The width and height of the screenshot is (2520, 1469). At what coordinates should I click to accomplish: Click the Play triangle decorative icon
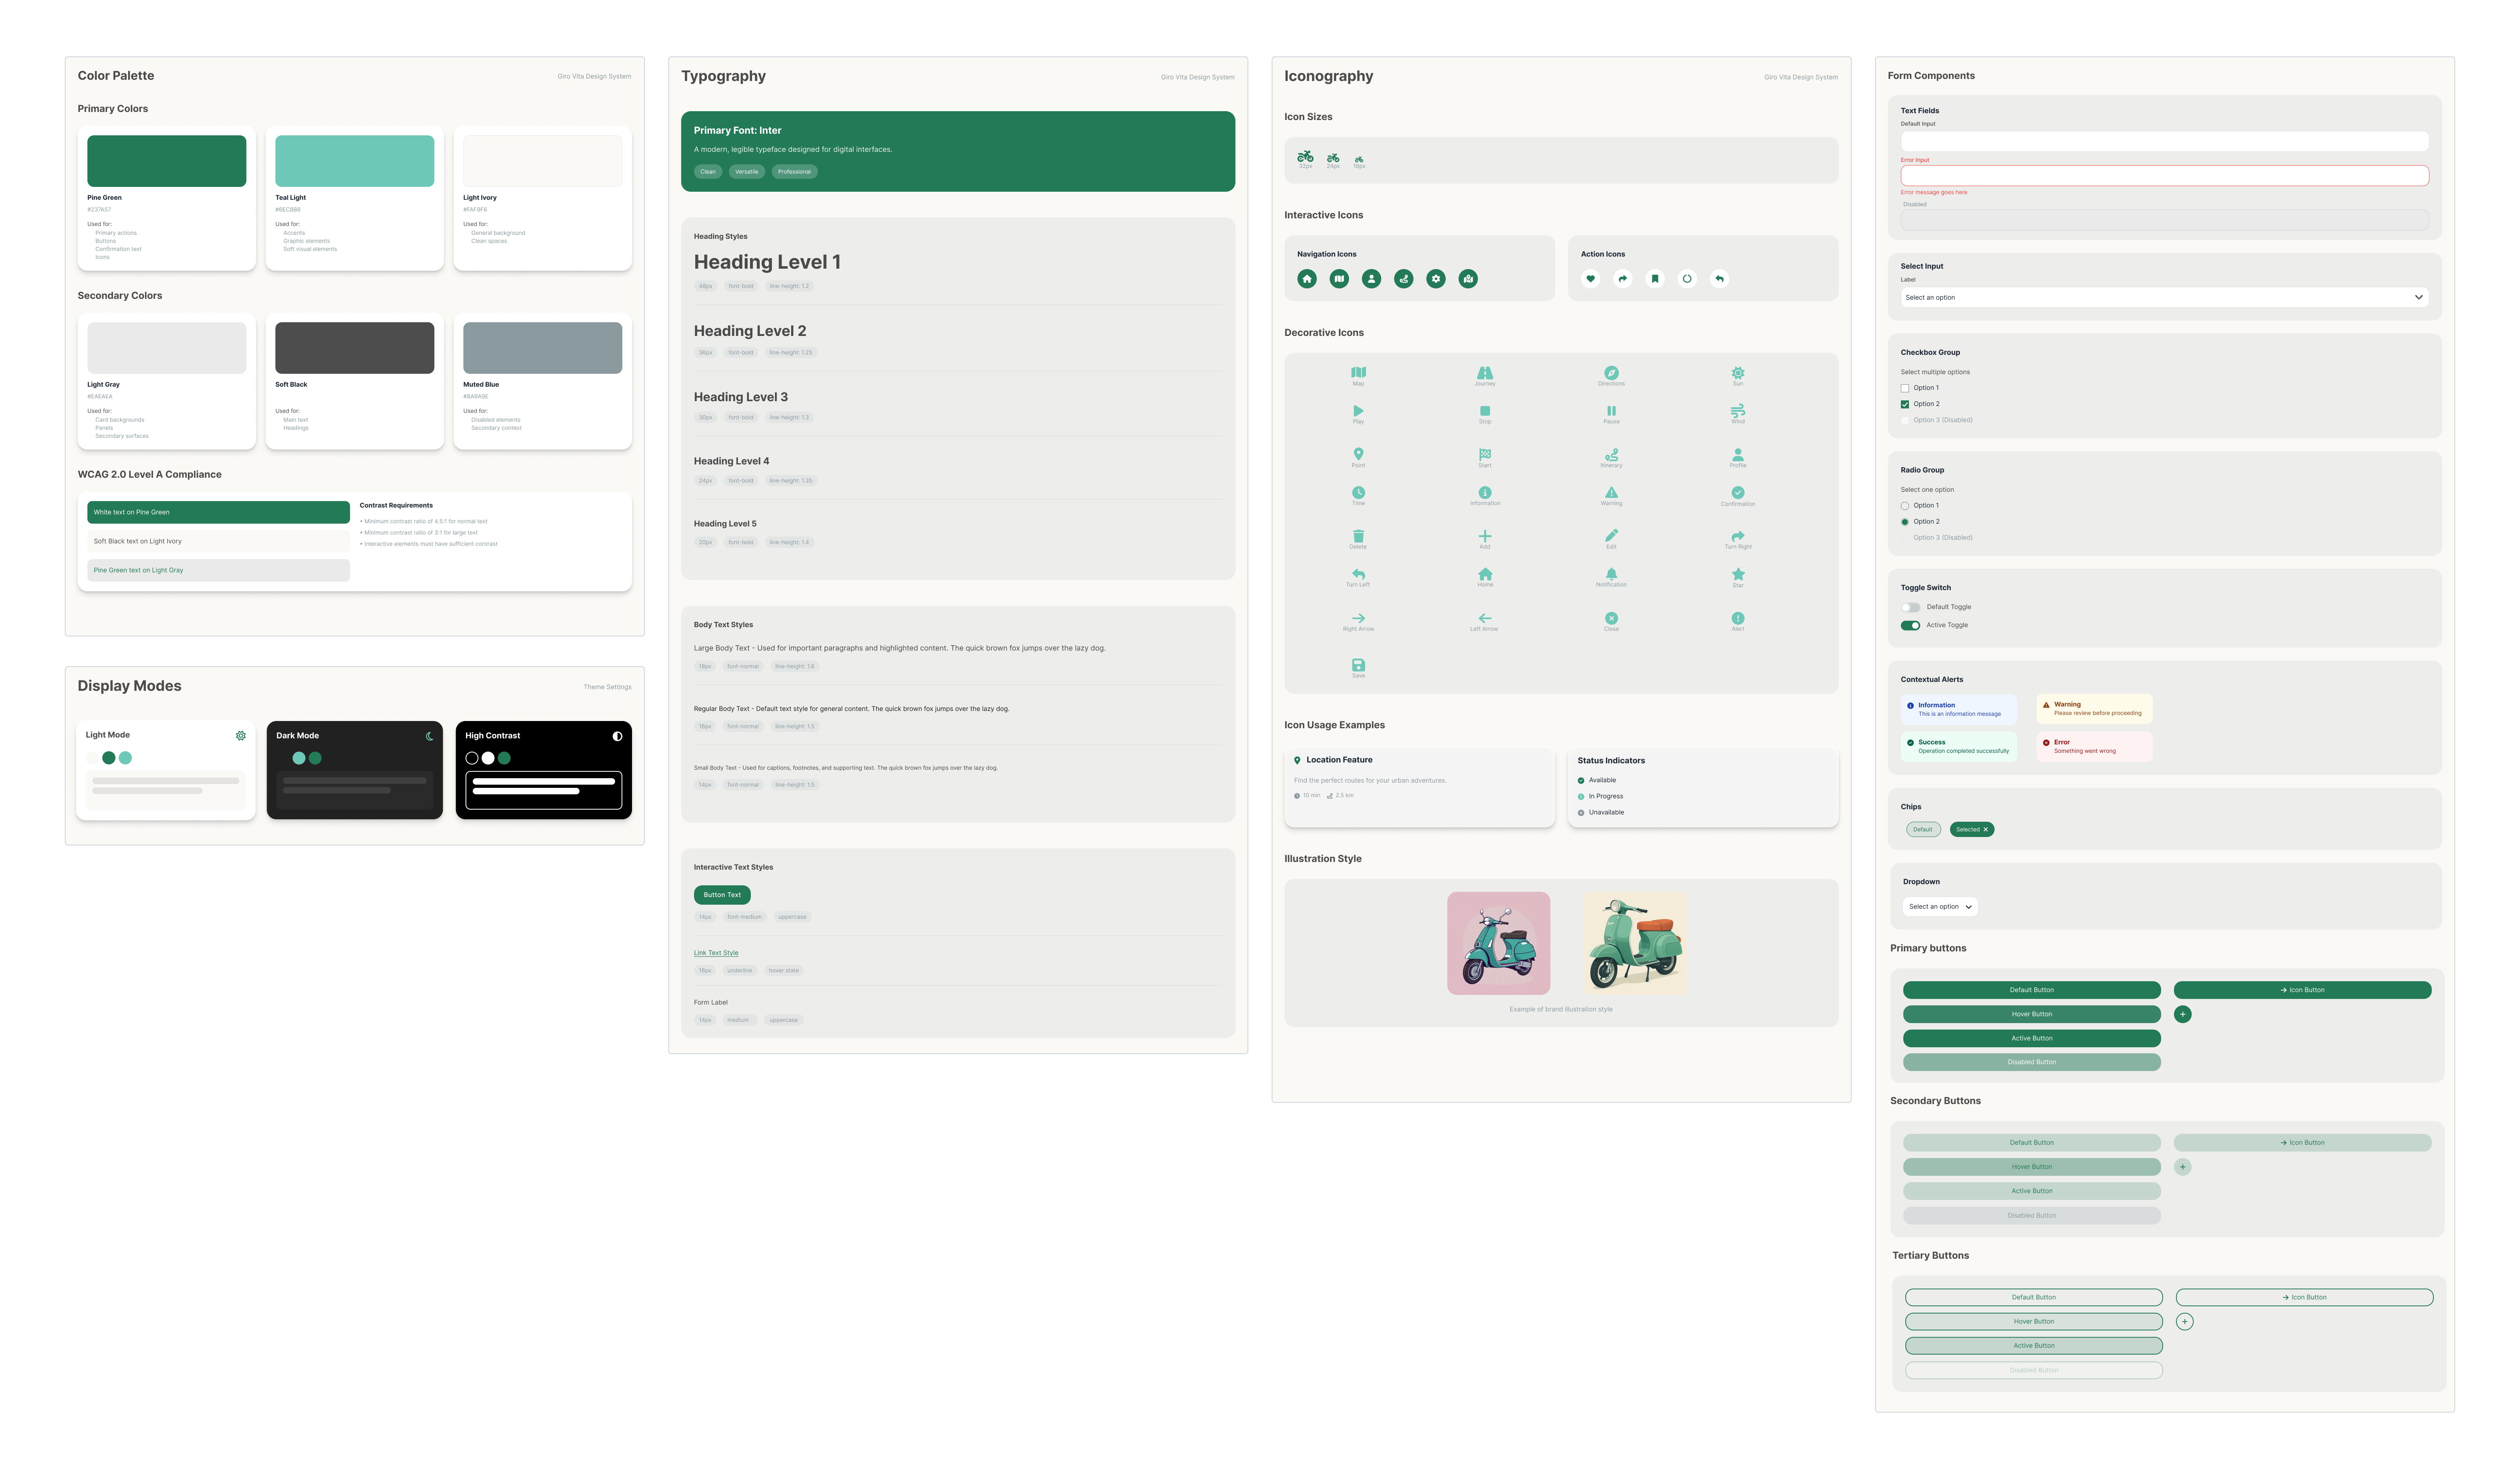click(x=1358, y=410)
